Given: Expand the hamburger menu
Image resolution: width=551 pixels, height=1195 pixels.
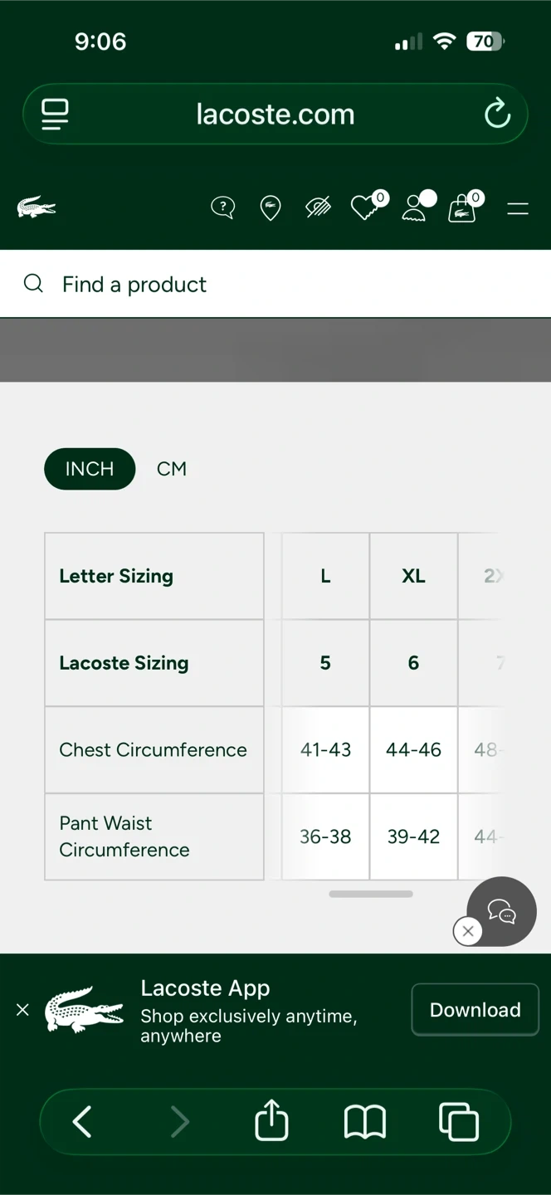Looking at the screenshot, I should [518, 209].
